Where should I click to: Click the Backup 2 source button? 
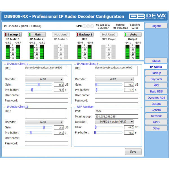tap(13, 34)
